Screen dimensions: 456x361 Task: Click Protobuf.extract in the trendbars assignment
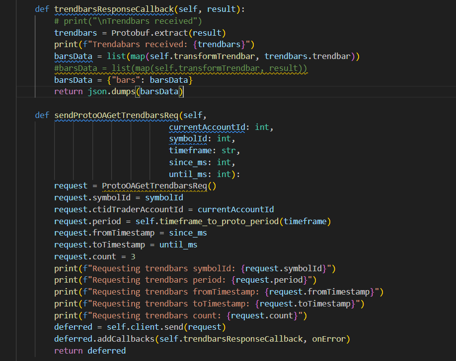[150, 33]
